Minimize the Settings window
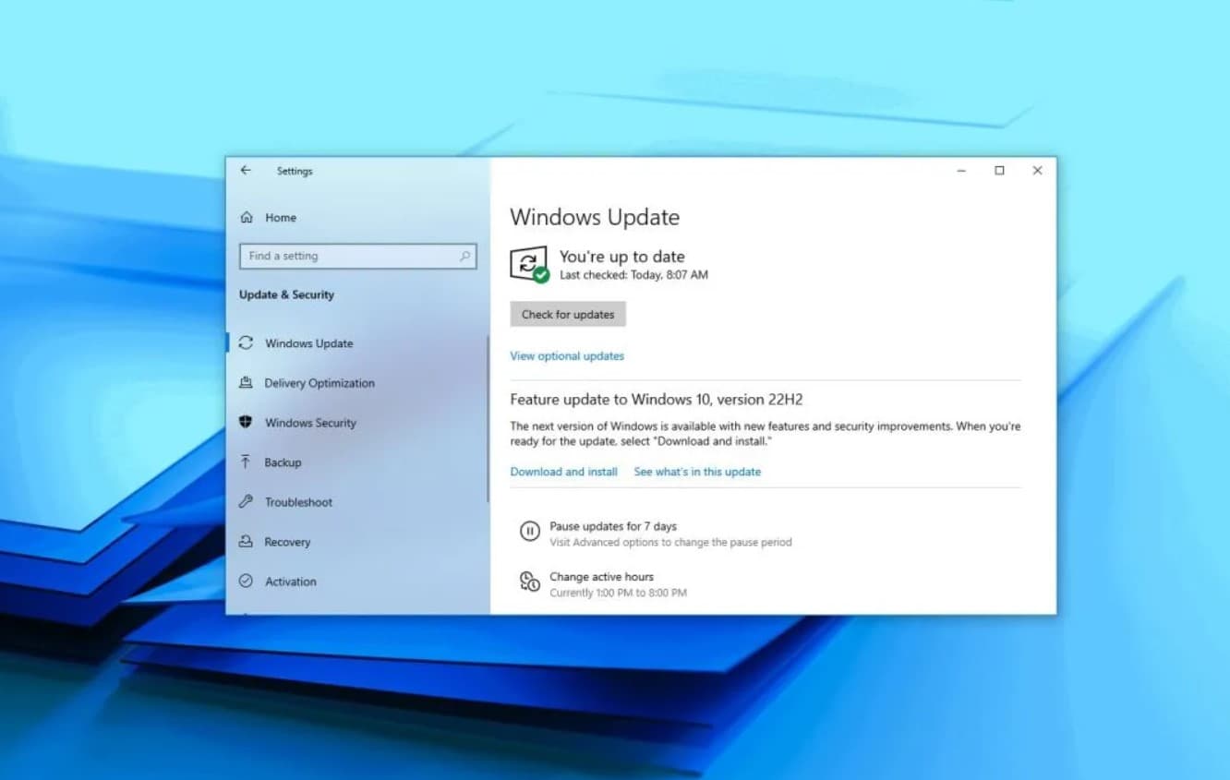 pos(961,171)
